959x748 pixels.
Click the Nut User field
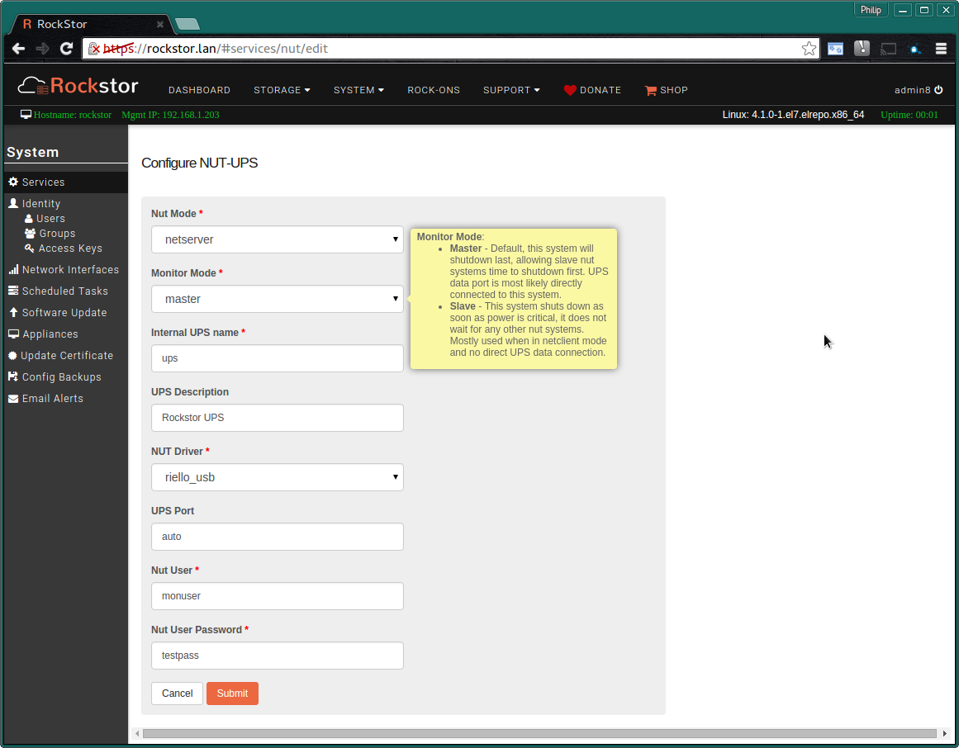(277, 596)
